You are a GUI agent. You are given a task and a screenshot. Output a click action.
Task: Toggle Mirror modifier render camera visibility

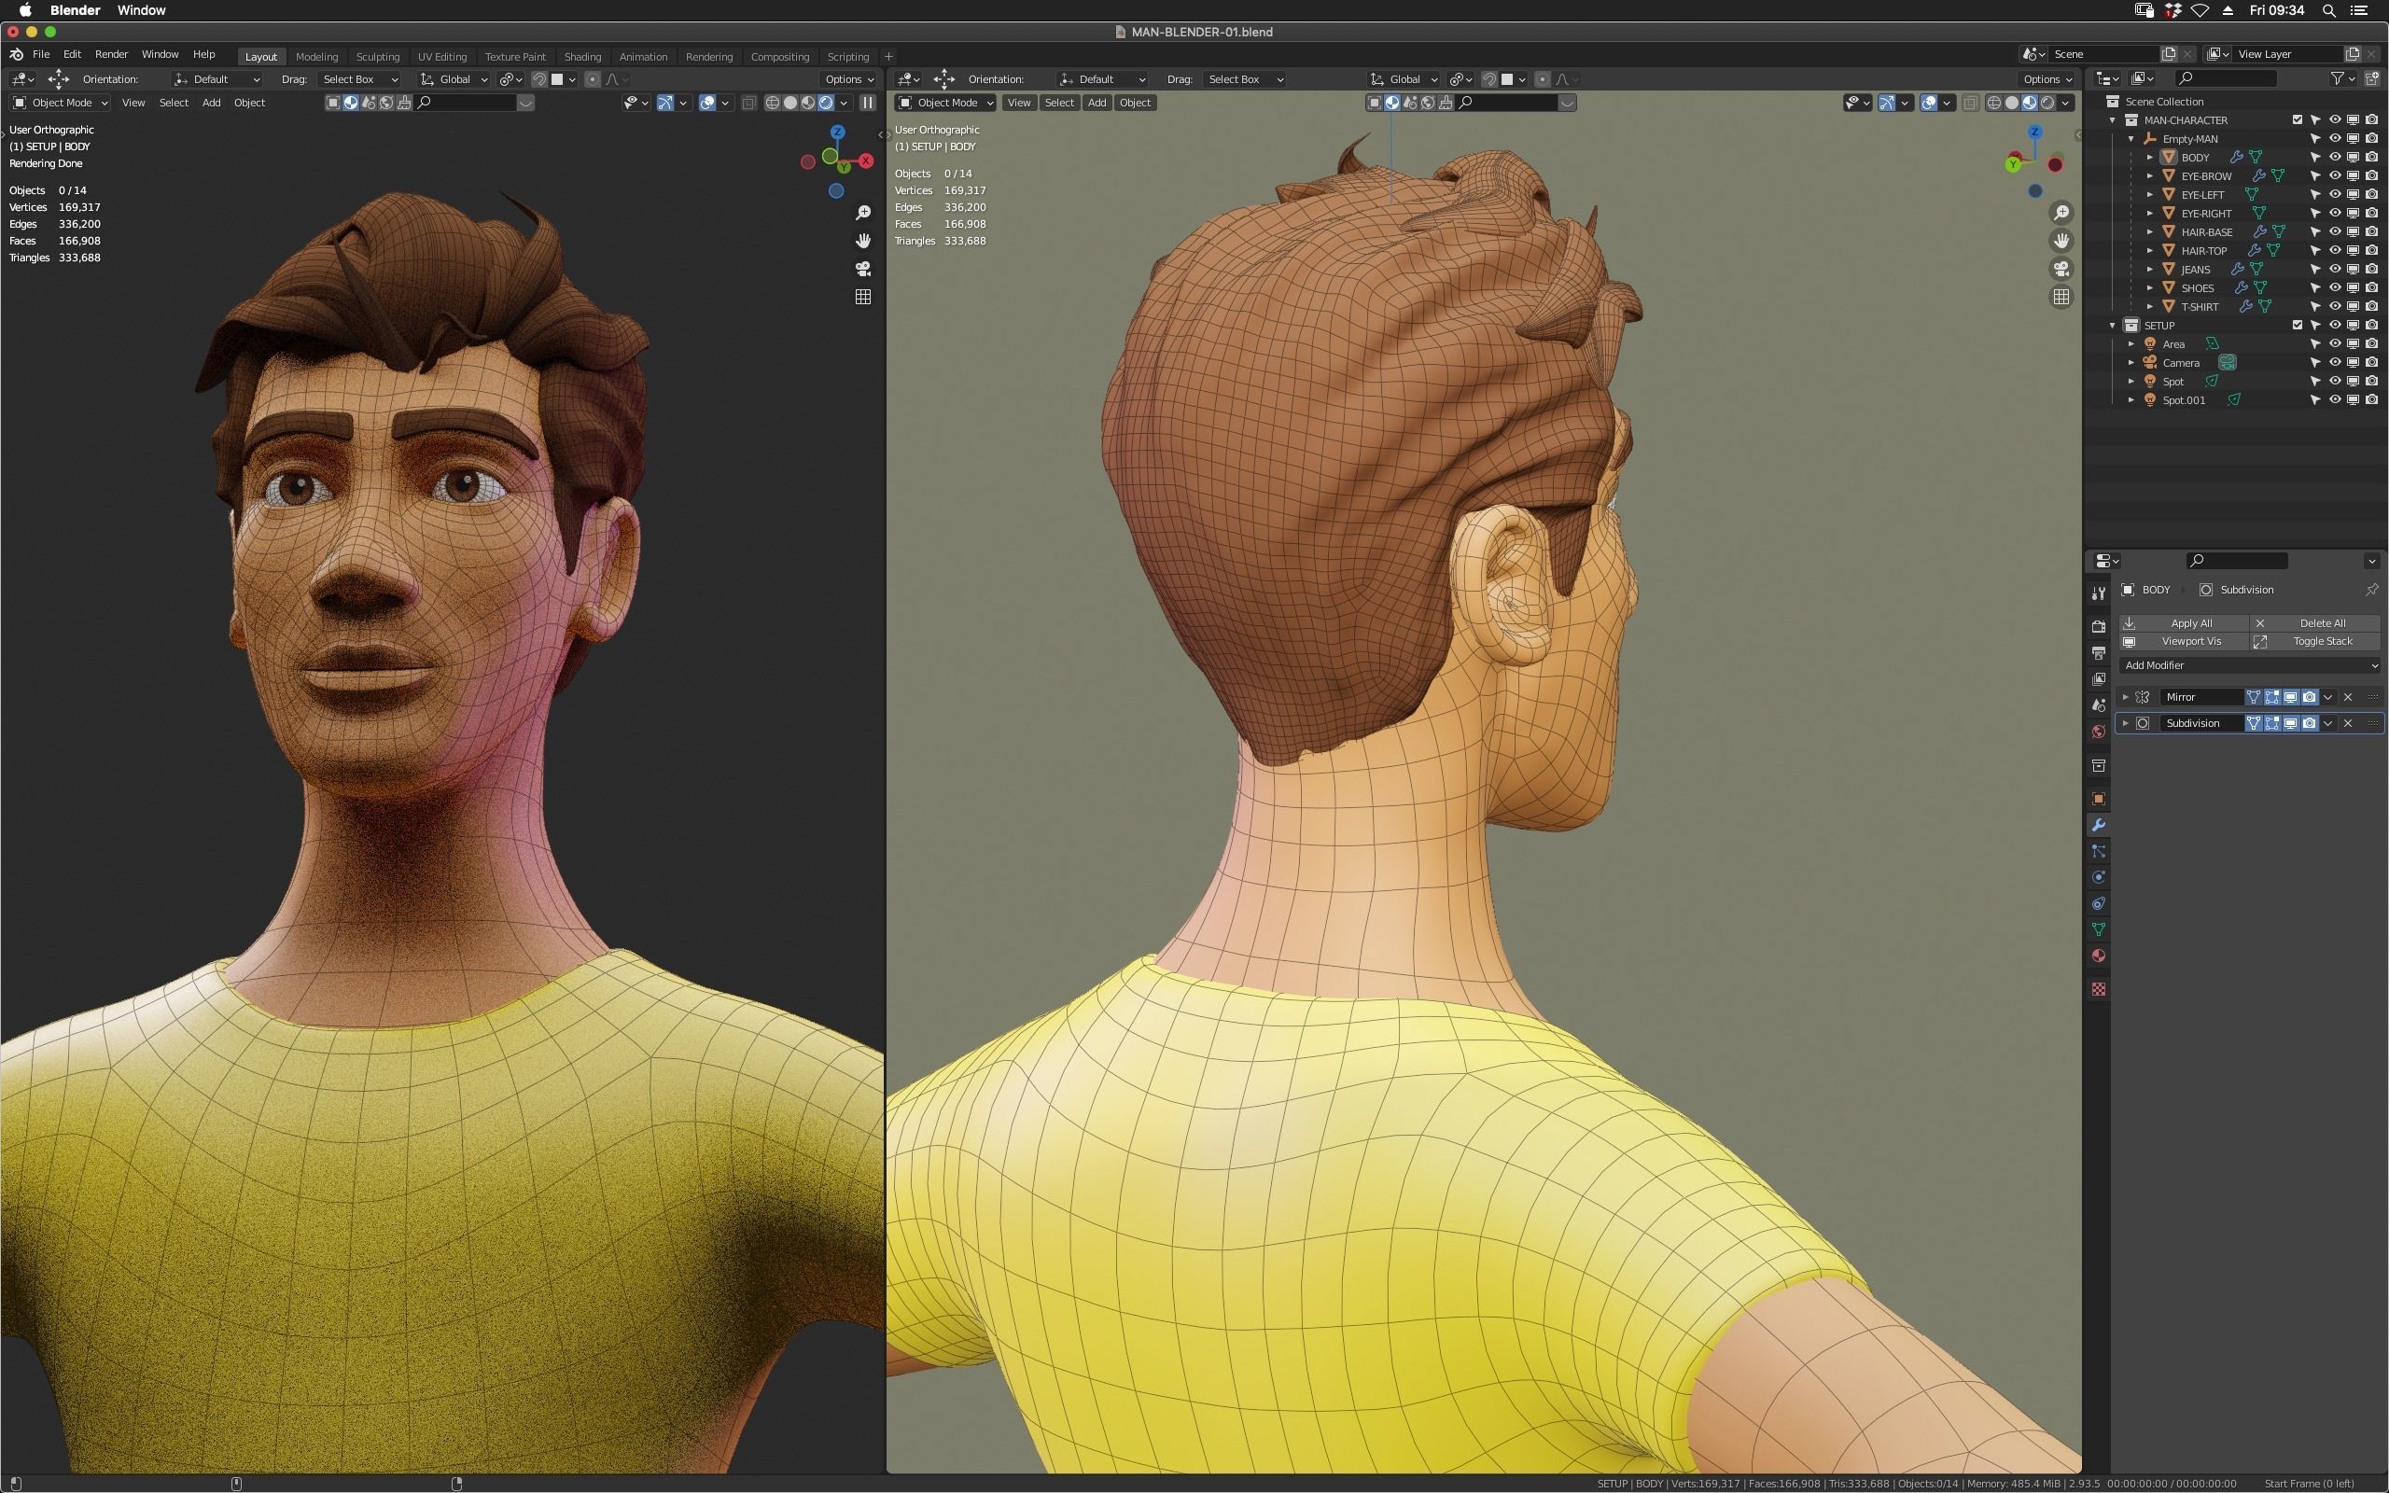pyautogui.click(x=2309, y=697)
